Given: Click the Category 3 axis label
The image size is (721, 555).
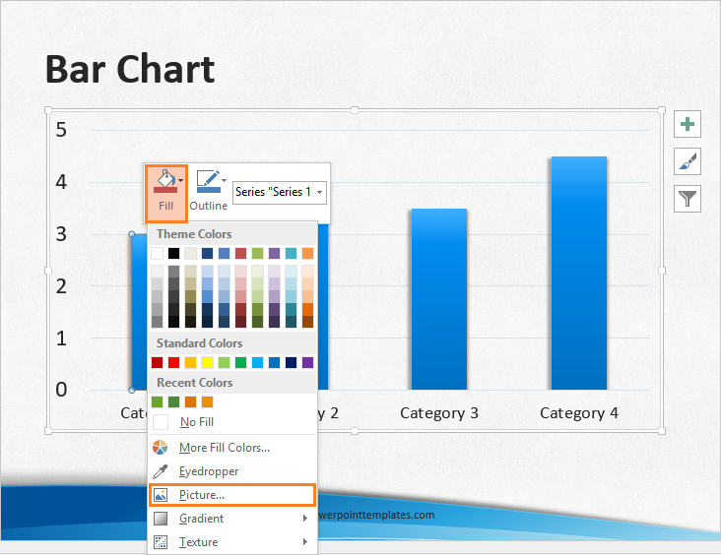Looking at the screenshot, I should click(x=439, y=413).
